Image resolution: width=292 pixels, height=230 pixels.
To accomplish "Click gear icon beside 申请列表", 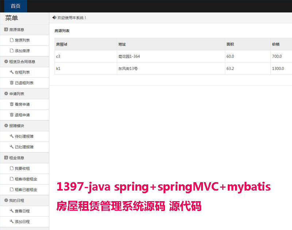I will 6,93.
